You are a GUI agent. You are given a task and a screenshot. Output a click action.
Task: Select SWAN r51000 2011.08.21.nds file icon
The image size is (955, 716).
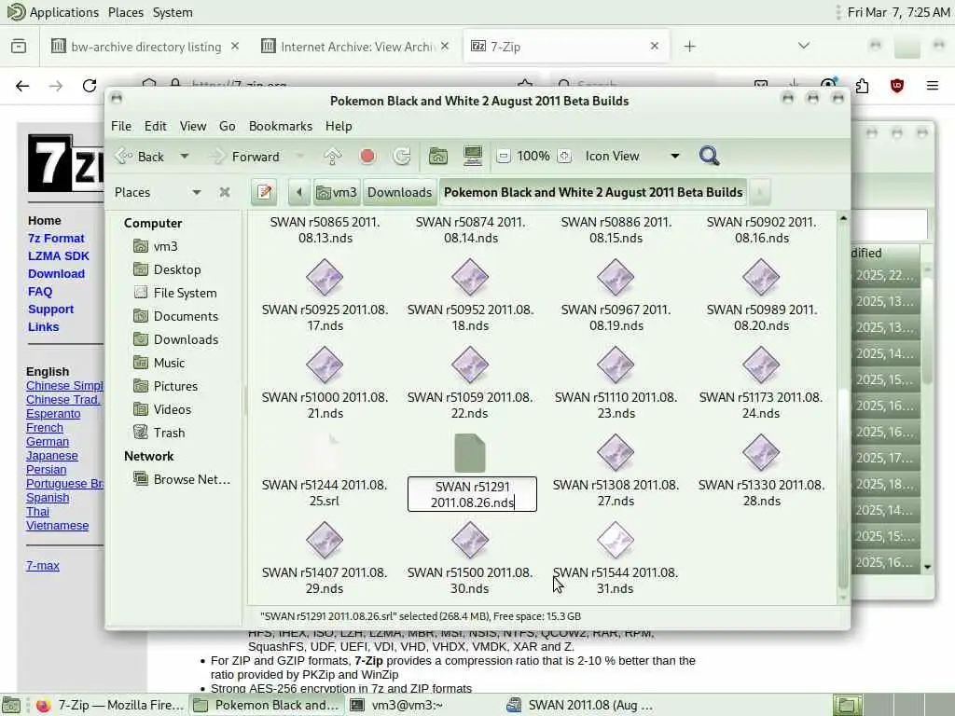(x=325, y=365)
